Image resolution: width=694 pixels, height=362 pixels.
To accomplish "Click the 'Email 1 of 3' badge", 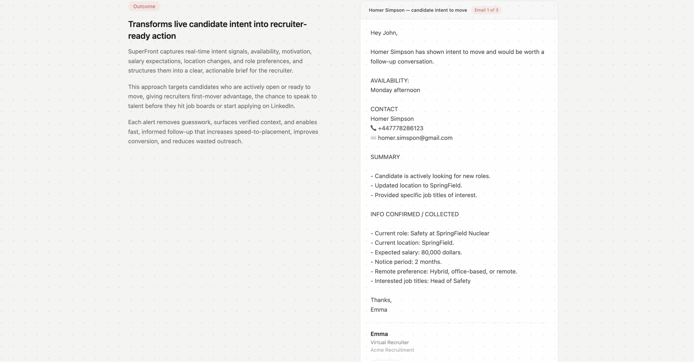I will point(486,10).
